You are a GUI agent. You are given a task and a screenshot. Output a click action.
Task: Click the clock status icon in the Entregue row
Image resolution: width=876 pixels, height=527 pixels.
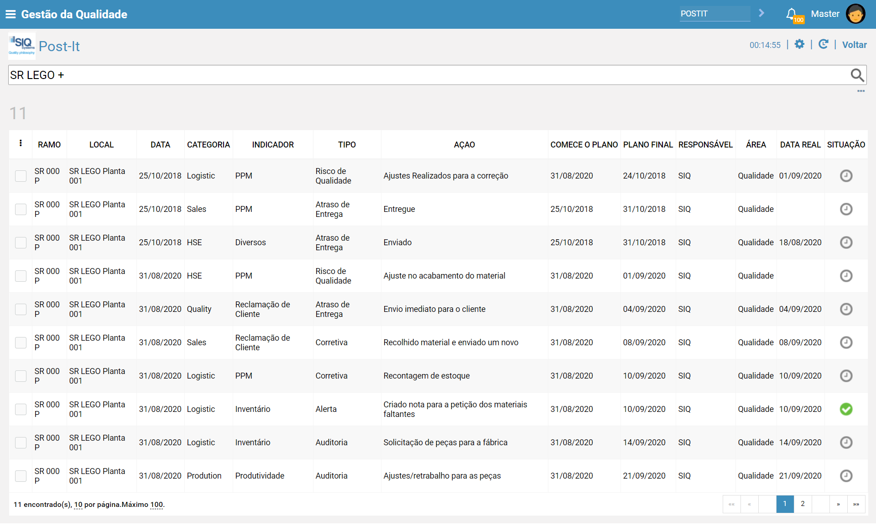coord(846,209)
